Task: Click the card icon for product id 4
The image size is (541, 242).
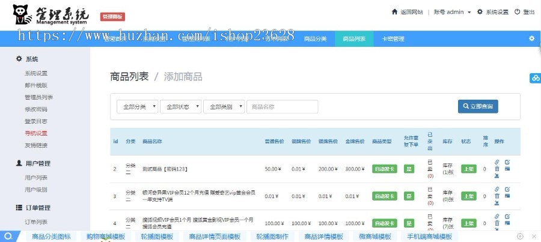Action: point(507,223)
